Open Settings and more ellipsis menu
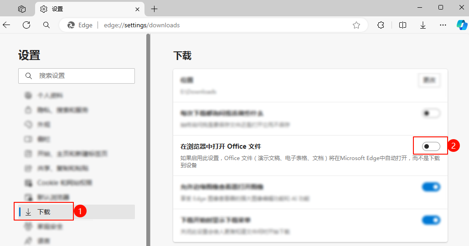This screenshot has height=246, width=469. click(x=443, y=25)
